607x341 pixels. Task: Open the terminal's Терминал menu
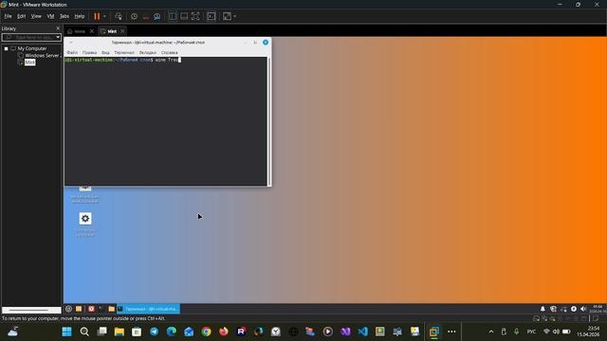click(x=124, y=52)
